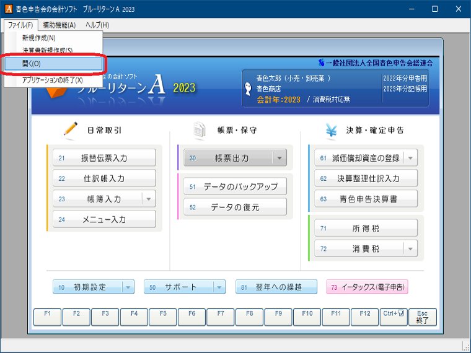
Task: Open the ファイル(F) menu
Action: [20, 25]
